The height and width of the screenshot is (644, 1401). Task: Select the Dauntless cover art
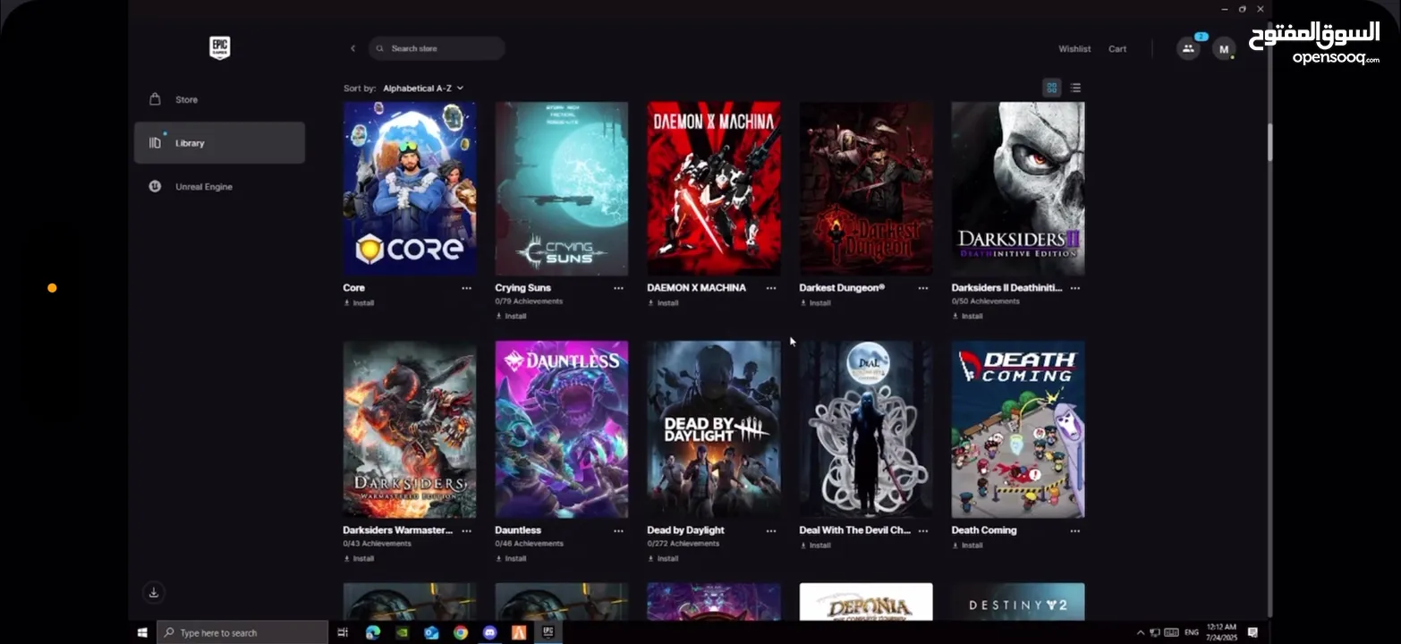(x=562, y=429)
